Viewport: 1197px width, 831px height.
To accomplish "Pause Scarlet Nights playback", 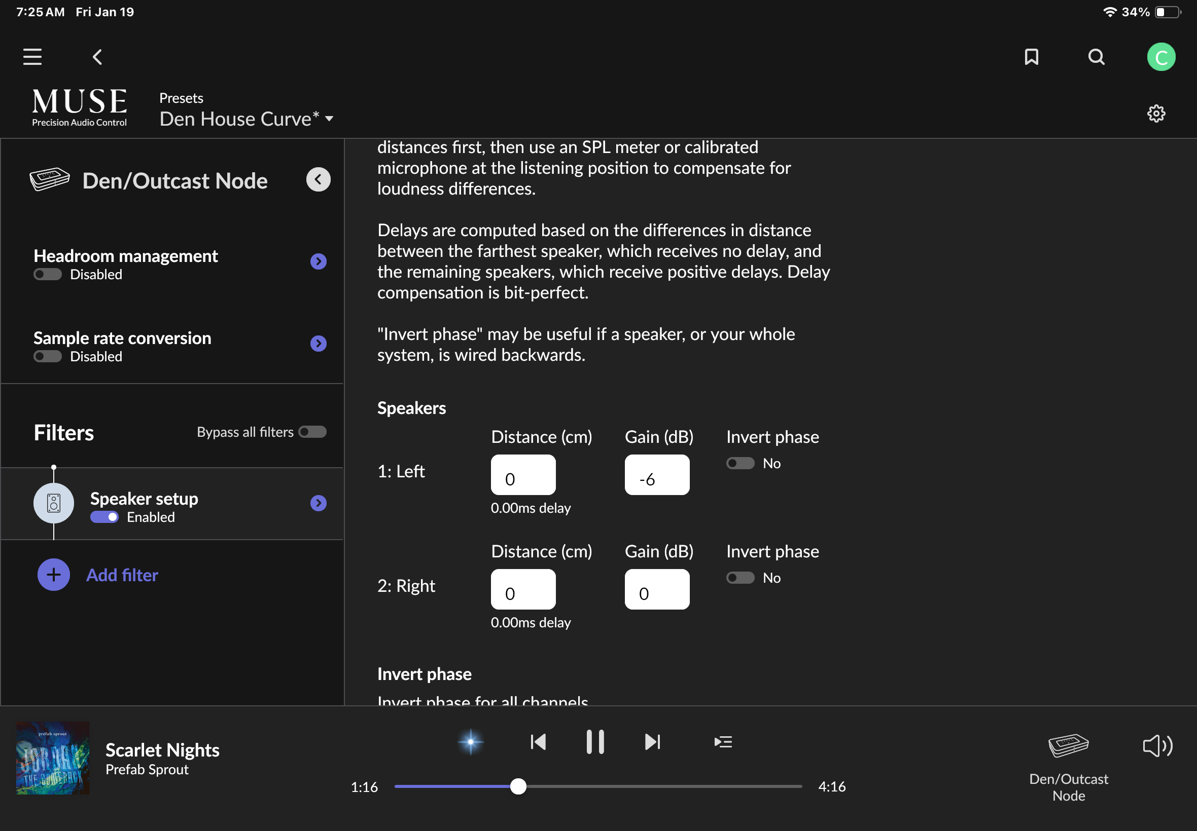I will click(595, 741).
